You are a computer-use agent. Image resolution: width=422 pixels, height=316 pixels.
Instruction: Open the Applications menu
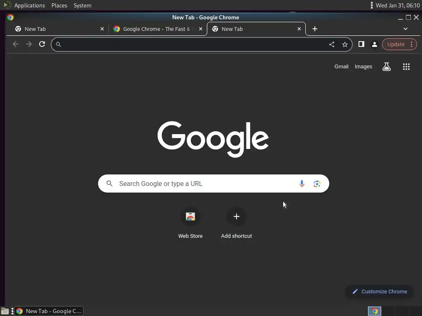coord(30,5)
